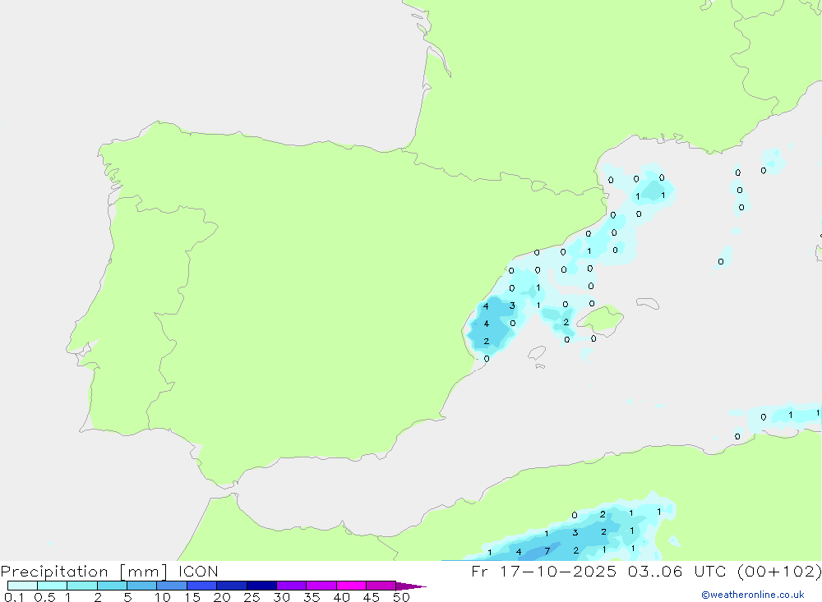The height and width of the screenshot is (602, 822).
Task: Click the '10' legend scale label
Action: pyautogui.click(x=163, y=597)
